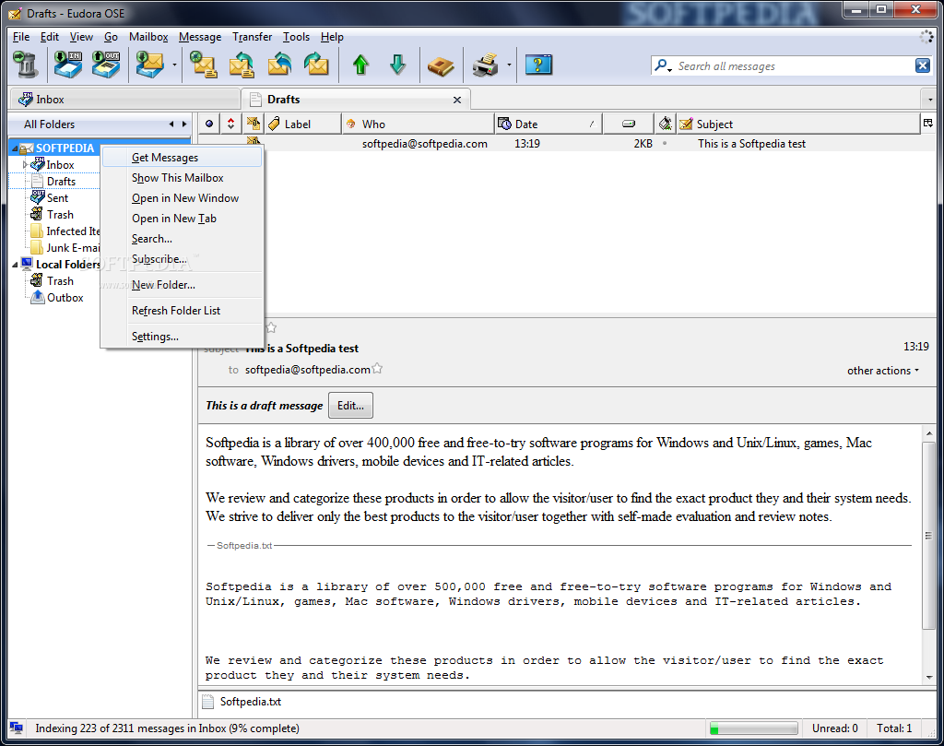Click the message body scrollbar down arrow

pyautogui.click(x=929, y=678)
